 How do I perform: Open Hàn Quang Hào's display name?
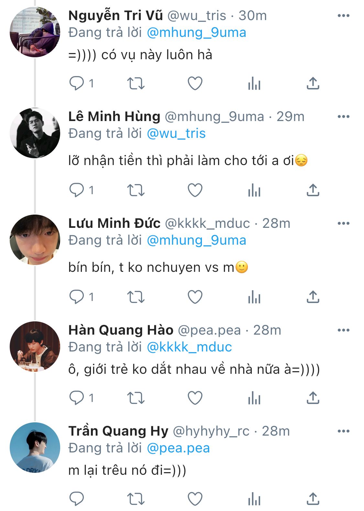coord(121,330)
